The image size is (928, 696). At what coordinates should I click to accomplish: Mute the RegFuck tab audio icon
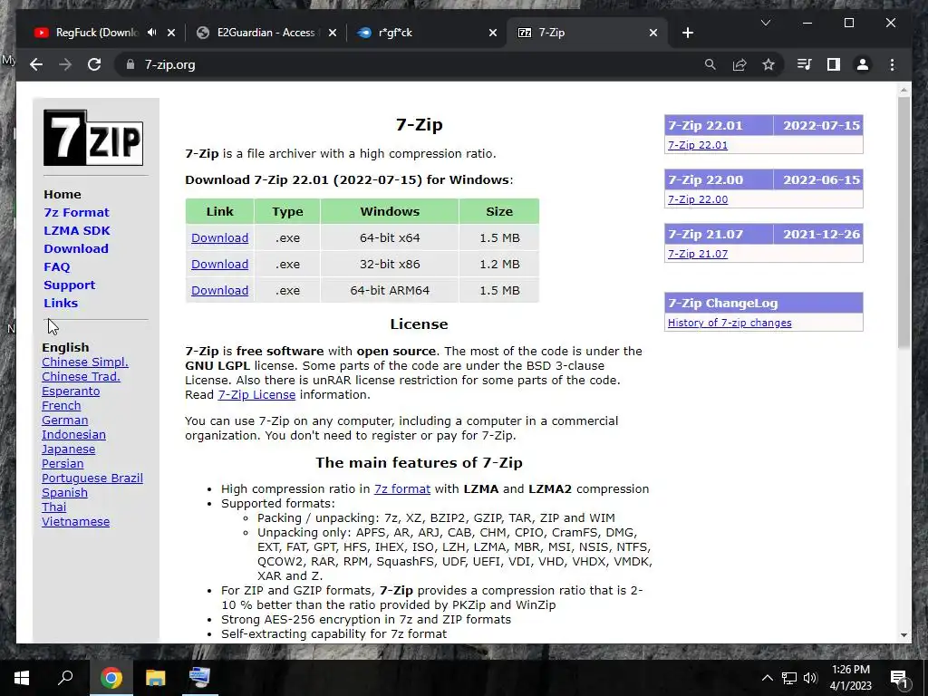(x=152, y=33)
